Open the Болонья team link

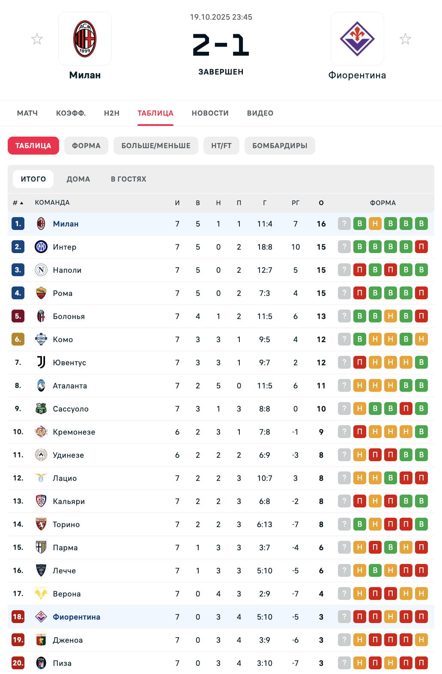point(69,316)
